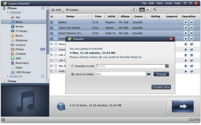The width and height of the screenshot is (201, 125).
Task: Eject the iPhone device
Action: [x=43, y=8]
